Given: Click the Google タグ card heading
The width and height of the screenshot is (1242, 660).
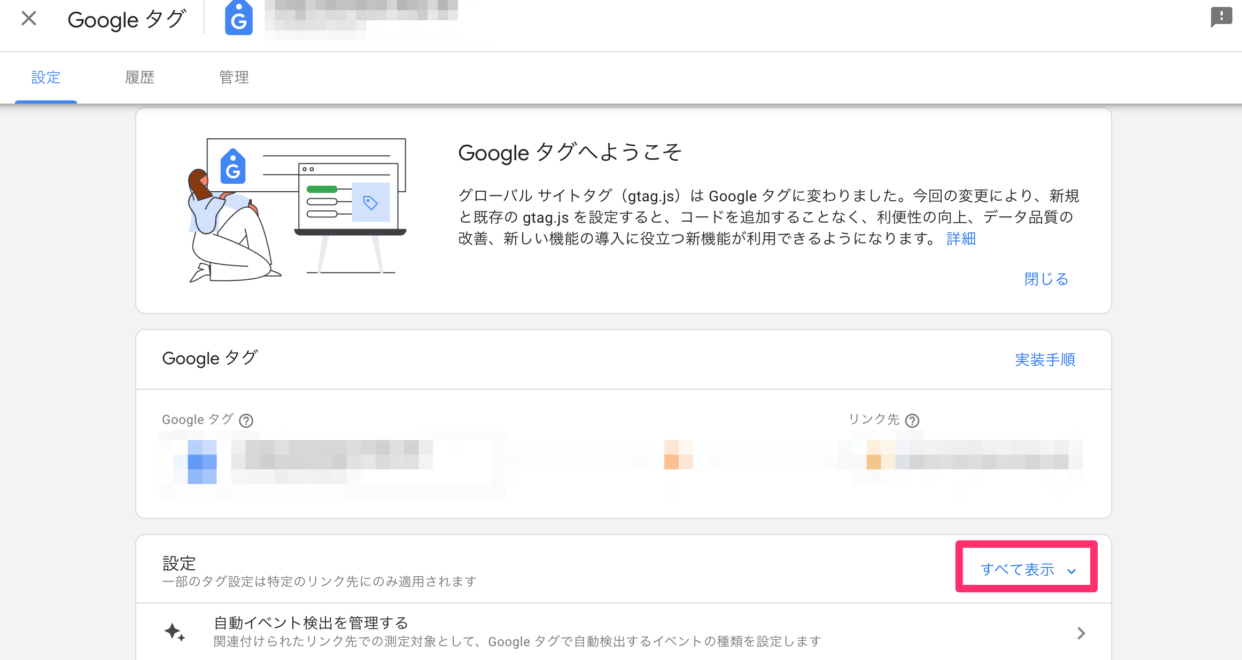Looking at the screenshot, I should [210, 358].
